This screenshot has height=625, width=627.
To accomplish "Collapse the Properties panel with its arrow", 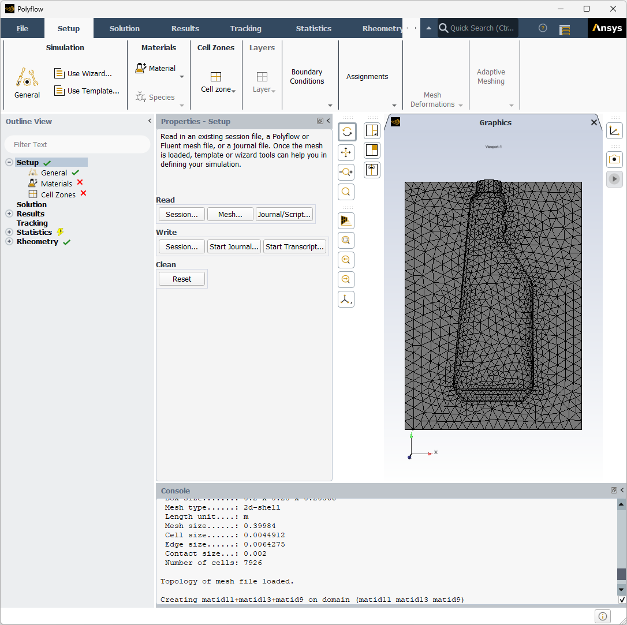I will pyautogui.click(x=329, y=121).
